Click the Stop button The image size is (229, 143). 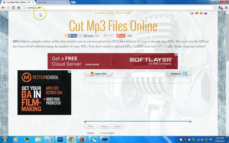pyautogui.click(x=118, y=126)
